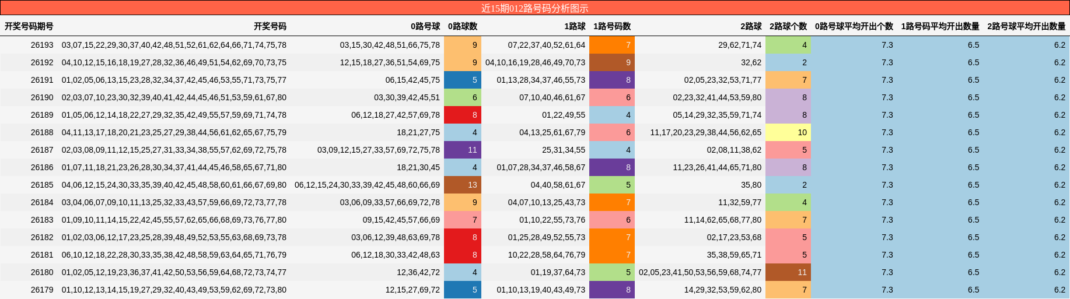Click the 0路球数 column header

(463, 26)
